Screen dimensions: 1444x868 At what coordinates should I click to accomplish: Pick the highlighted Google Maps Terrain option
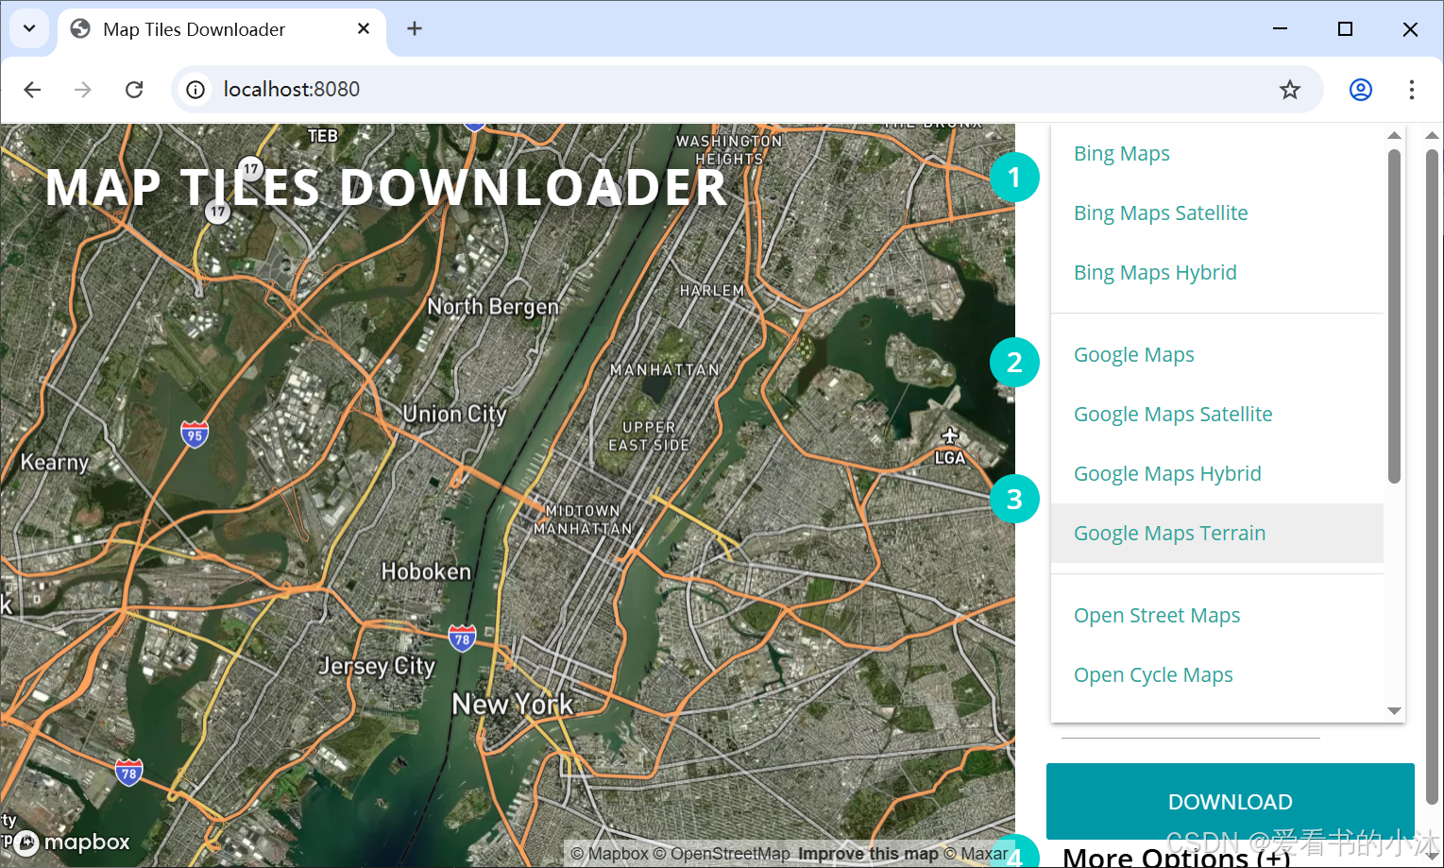click(x=1216, y=534)
